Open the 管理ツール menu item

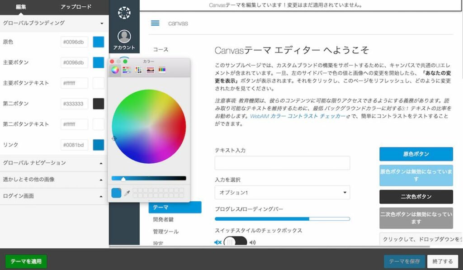(x=165, y=232)
